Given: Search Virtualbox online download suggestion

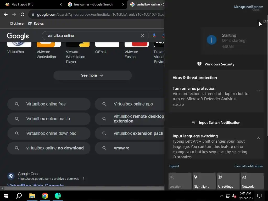Looking at the screenshot, I should coord(49,133).
